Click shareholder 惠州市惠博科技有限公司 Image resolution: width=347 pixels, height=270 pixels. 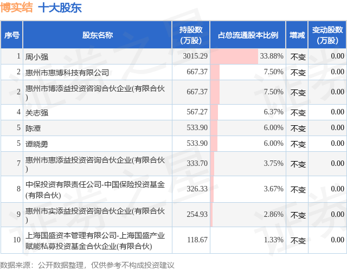coord(67,73)
